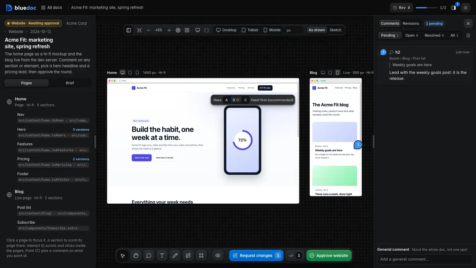Screen dimensions: 476x268
Task: Switch to the Brief tab
Action: coord(70,83)
